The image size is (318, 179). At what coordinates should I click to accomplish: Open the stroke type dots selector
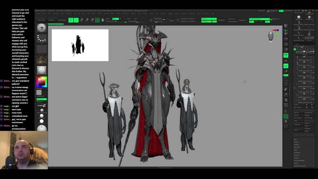tap(42, 38)
